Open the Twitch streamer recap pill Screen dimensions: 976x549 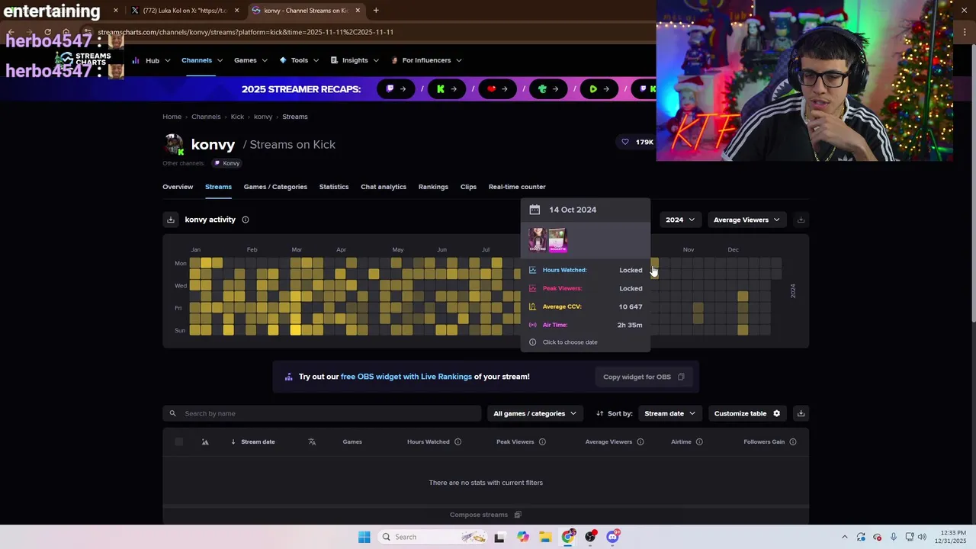(396, 89)
